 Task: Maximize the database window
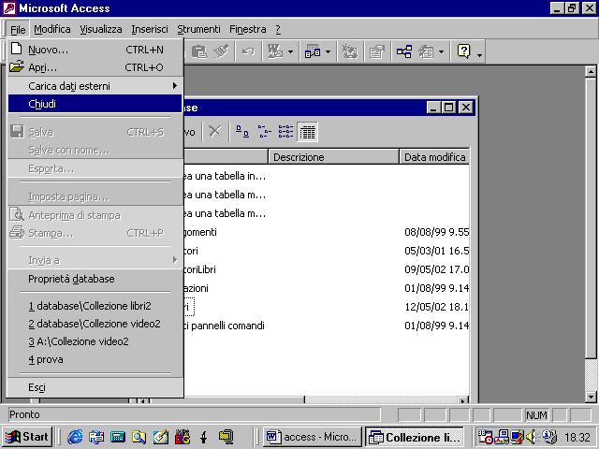449,108
